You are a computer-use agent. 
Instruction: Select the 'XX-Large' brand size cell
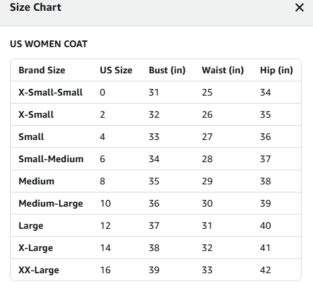39,270
